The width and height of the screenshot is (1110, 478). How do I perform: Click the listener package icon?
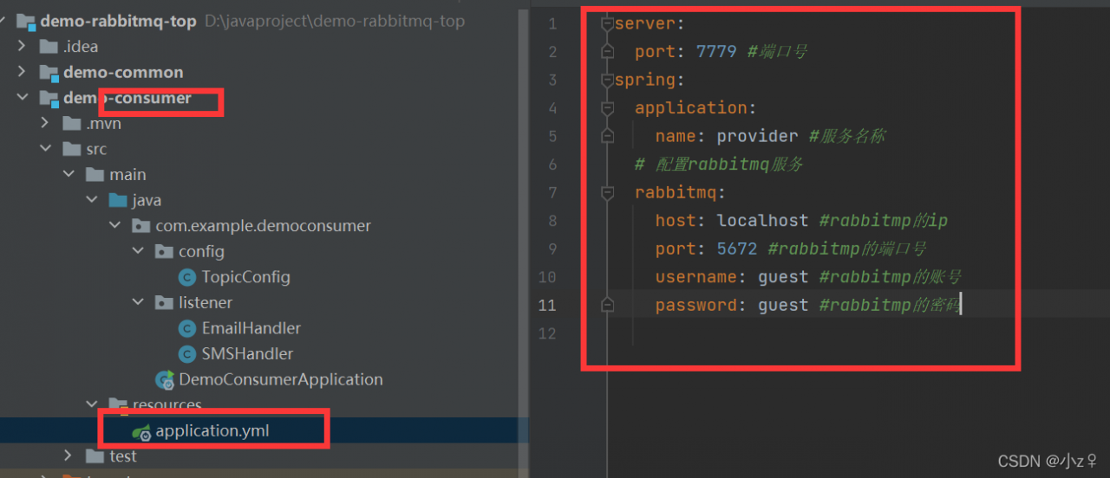tap(164, 302)
